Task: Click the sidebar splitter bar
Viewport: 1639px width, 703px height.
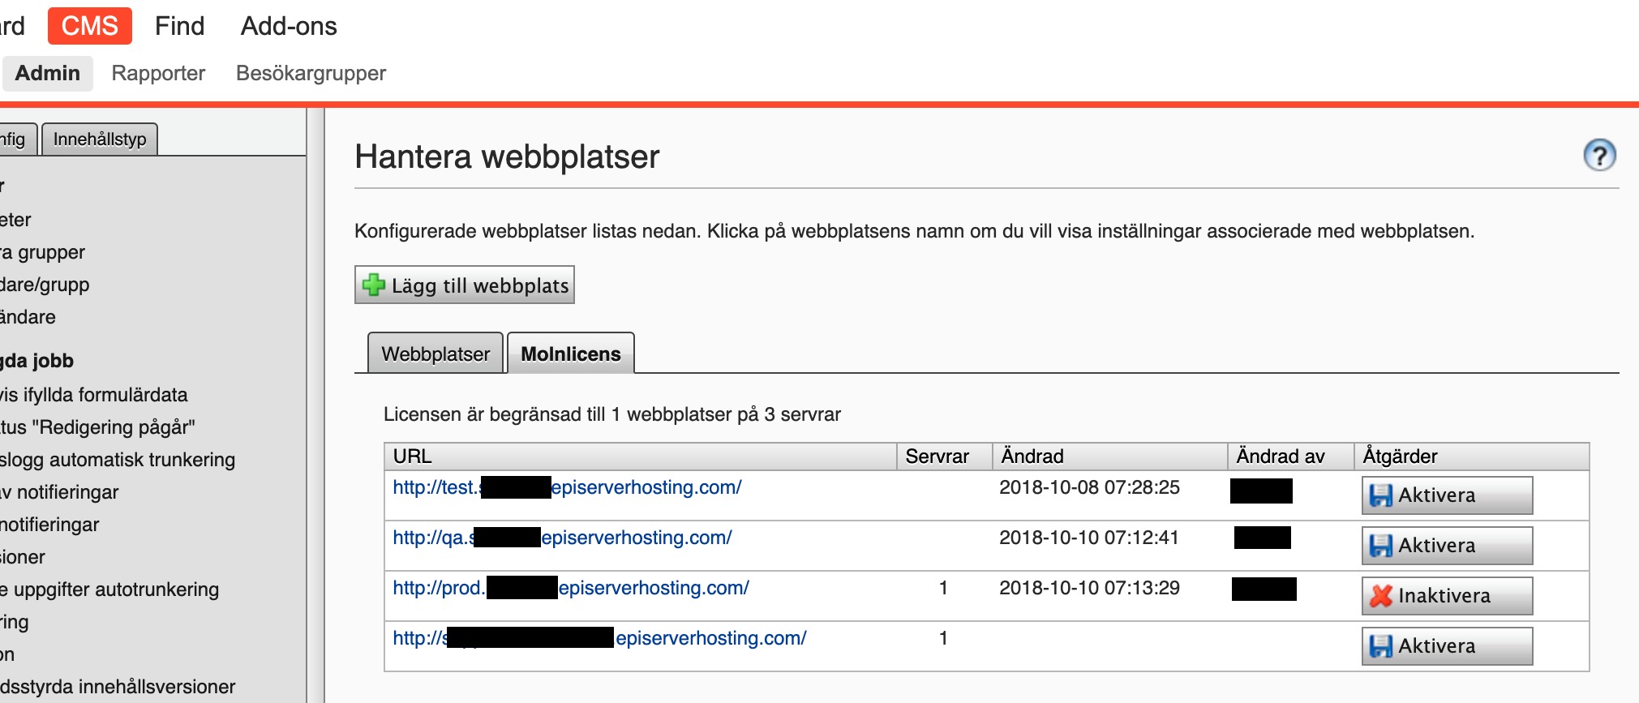Action: 315,405
